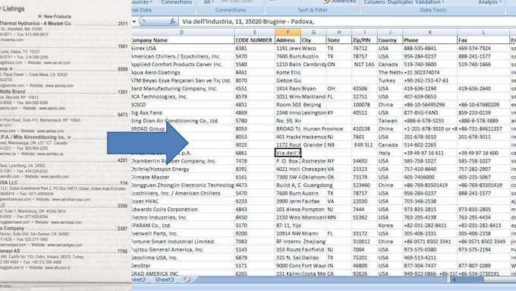
Task: Select phone cell "877-BIG-FANS"
Action: coord(430,112)
